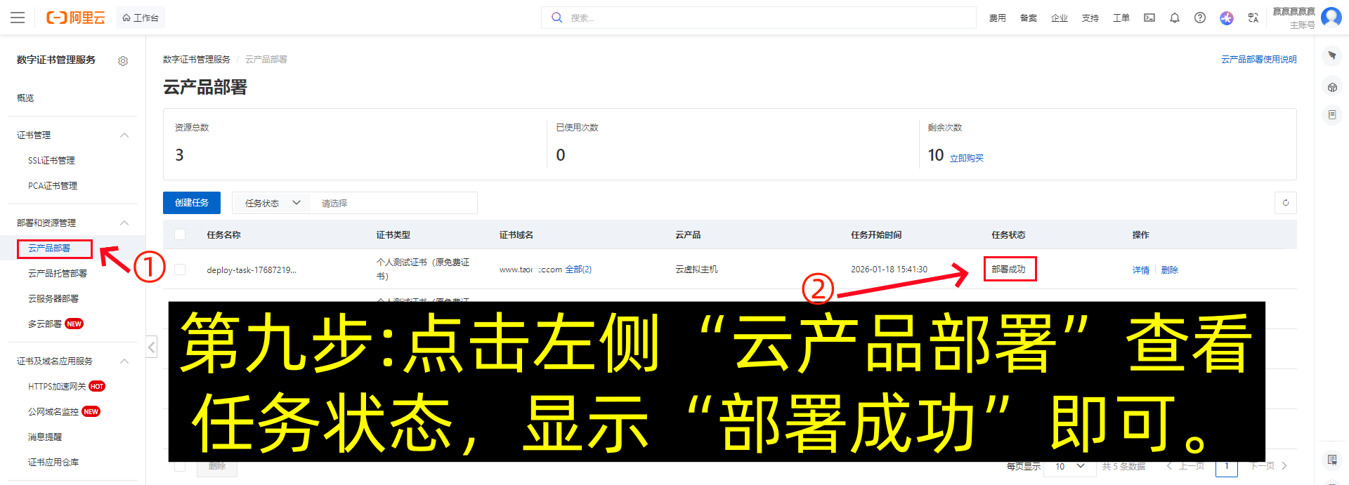
Task: Open the 费用 menu in the top bar
Action: (x=998, y=18)
